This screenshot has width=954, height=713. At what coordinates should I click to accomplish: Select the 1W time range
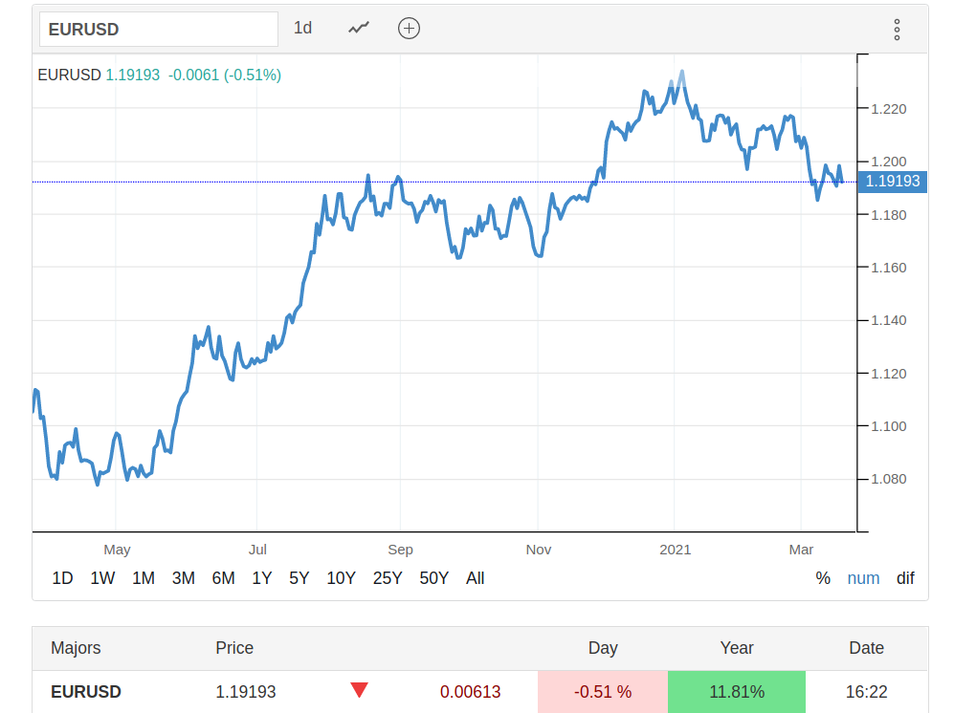[x=102, y=578]
